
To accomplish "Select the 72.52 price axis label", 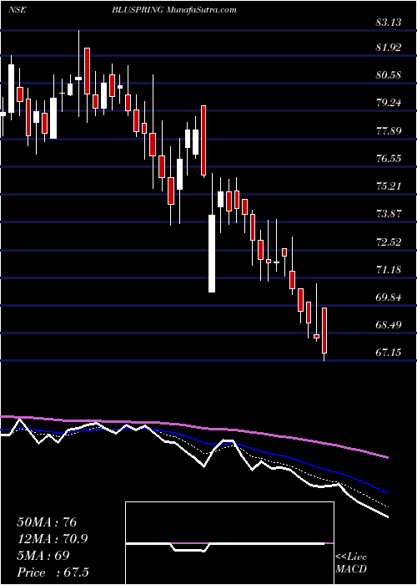I will coord(389,242).
